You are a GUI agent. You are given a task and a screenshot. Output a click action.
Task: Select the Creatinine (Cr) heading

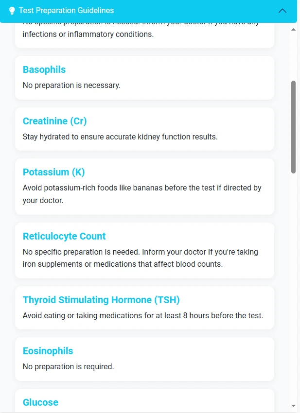click(x=54, y=121)
